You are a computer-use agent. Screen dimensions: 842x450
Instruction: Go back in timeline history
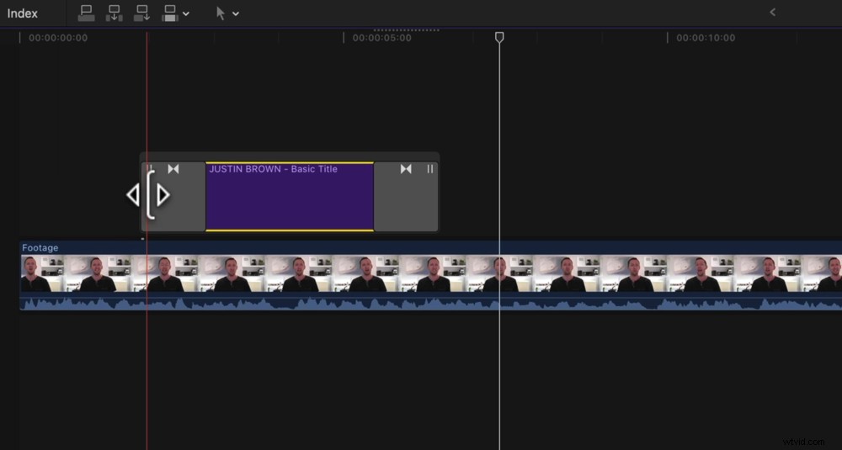pos(772,12)
